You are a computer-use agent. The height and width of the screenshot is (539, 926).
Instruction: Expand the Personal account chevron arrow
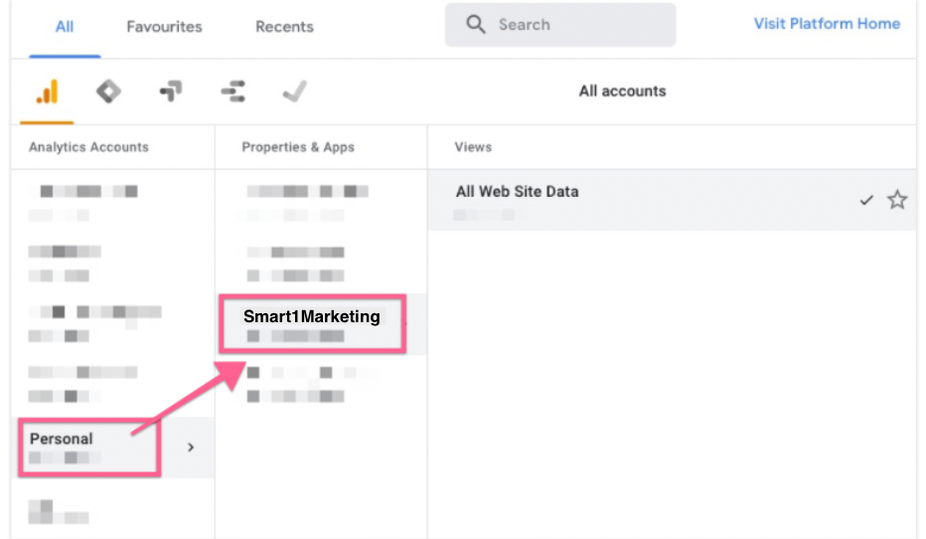[191, 448]
